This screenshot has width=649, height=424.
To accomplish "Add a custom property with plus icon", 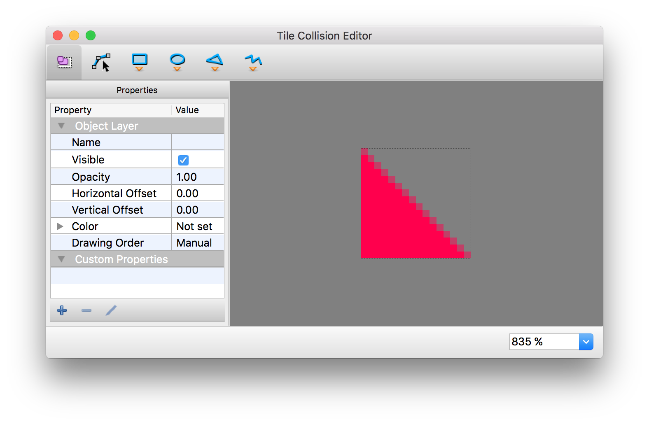I will pos(62,310).
